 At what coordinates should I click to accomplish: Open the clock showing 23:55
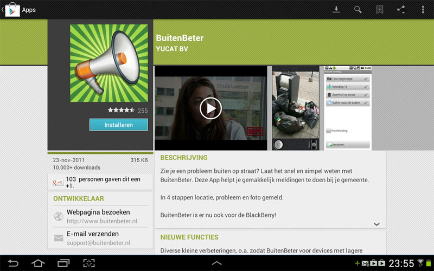(x=401, y=263)
